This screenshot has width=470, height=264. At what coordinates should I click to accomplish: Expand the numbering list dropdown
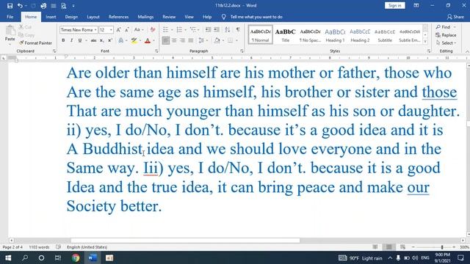[186, 30]
